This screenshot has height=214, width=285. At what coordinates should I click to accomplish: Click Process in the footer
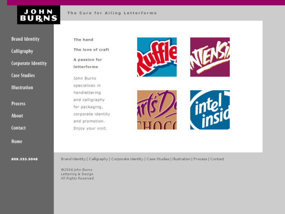point(200,159)
